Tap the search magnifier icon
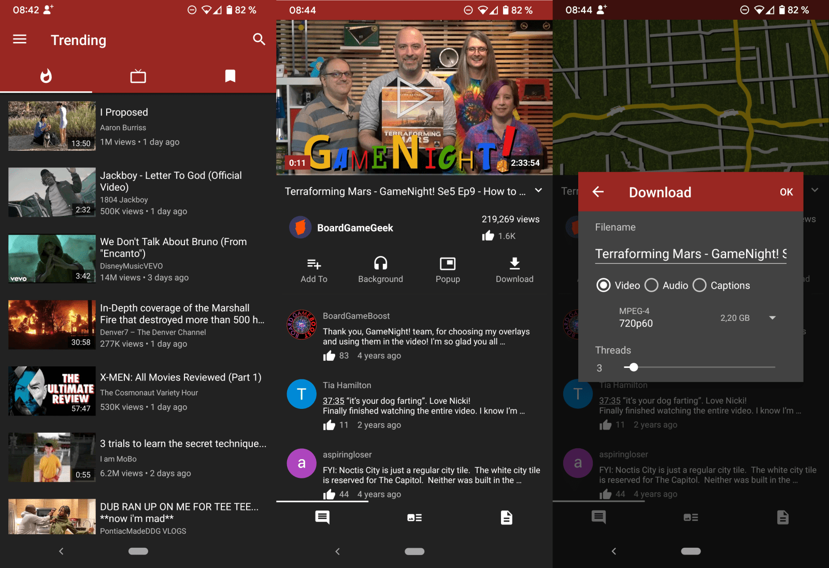The image size is (829, 568). [259, 39]
